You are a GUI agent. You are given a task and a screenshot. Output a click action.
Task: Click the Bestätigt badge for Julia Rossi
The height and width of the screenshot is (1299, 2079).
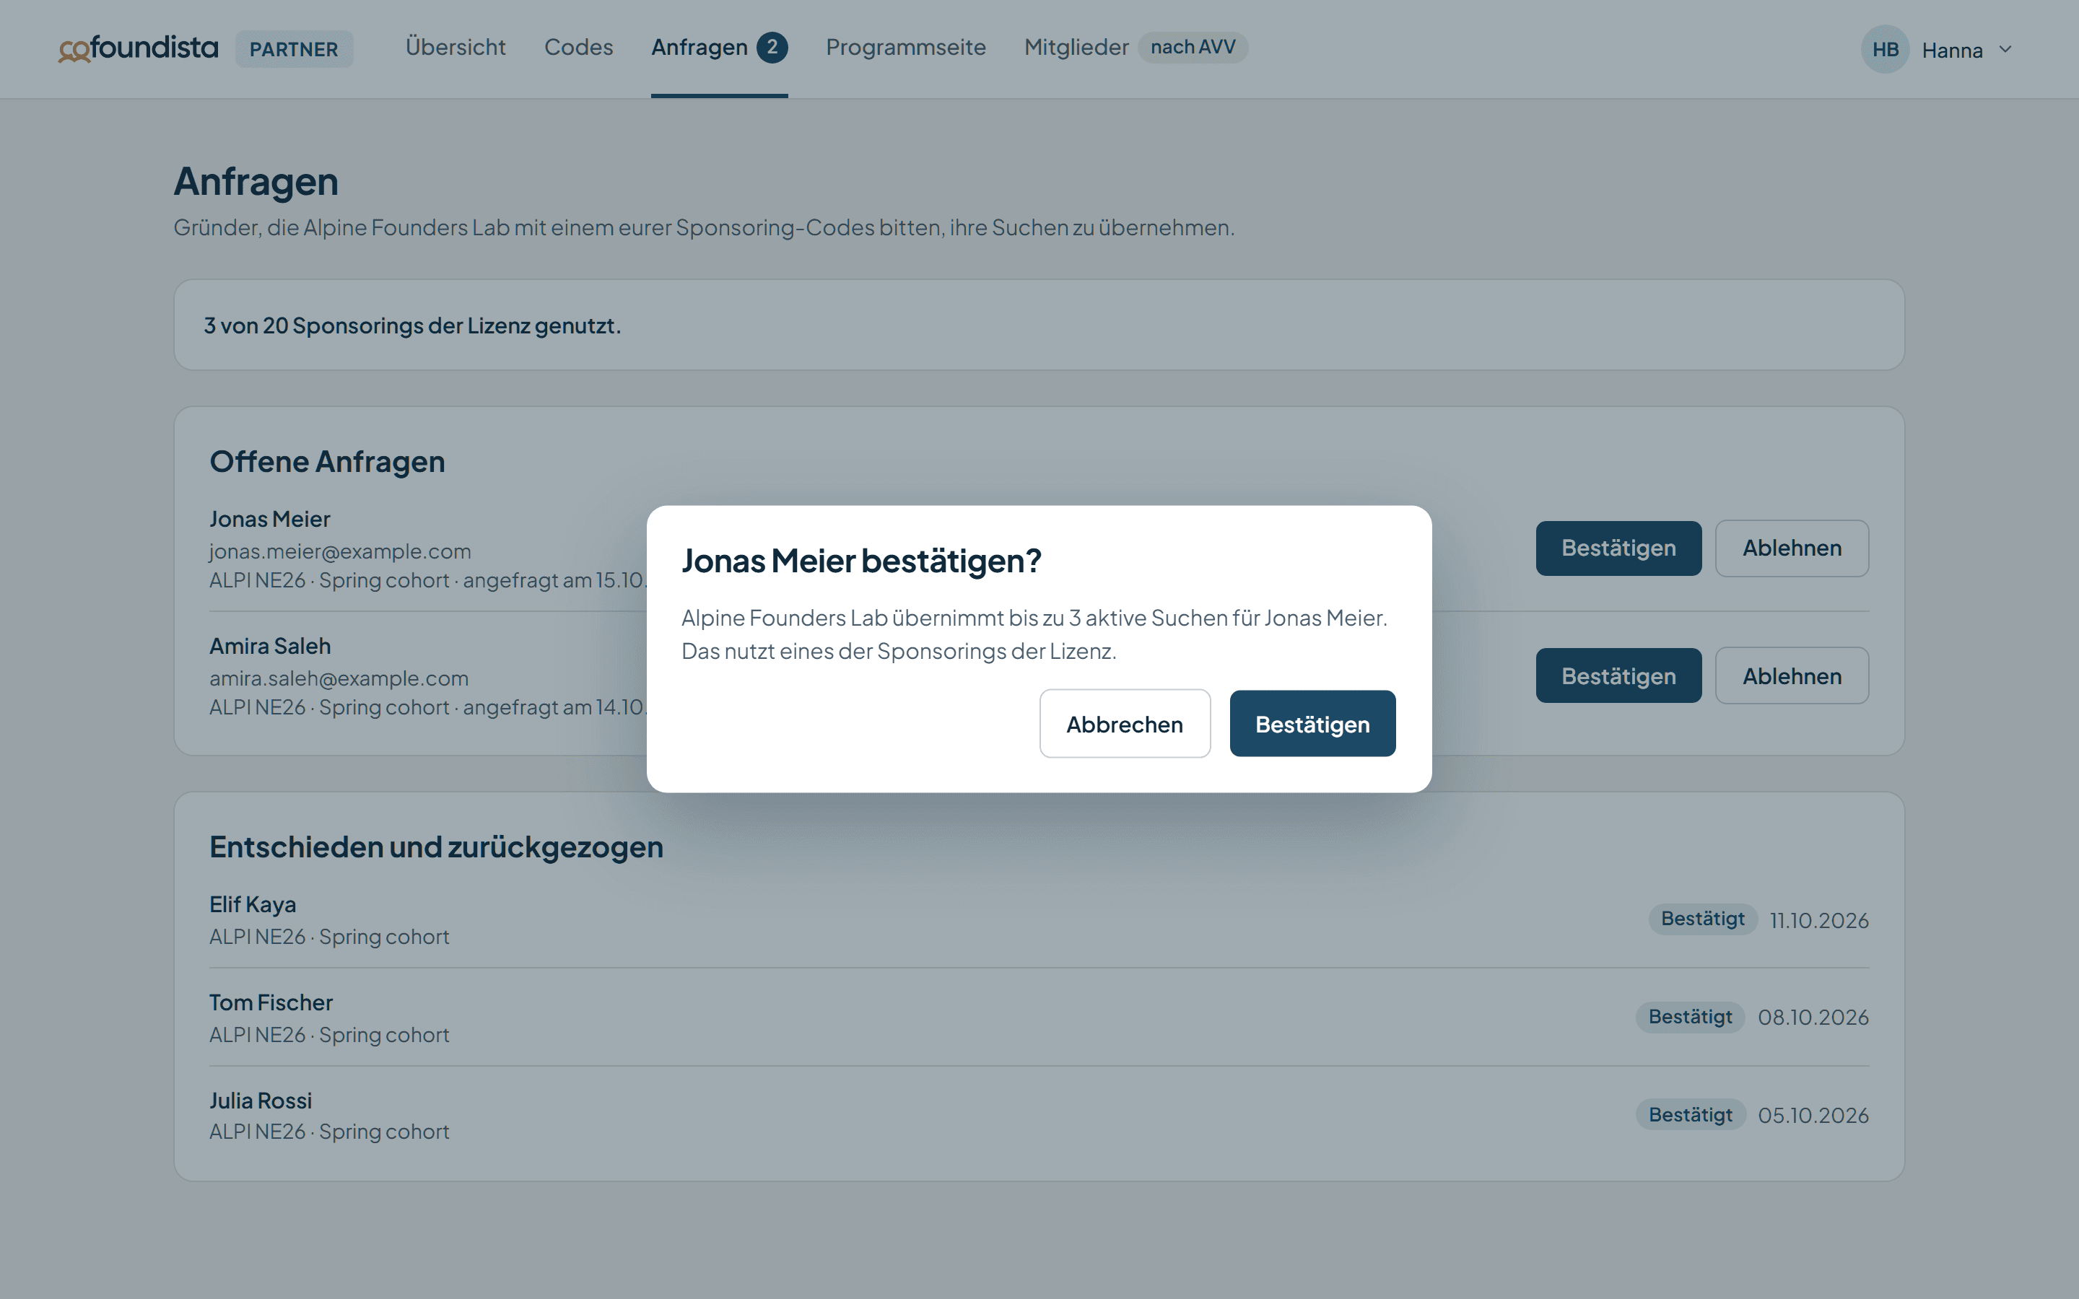[x=1690, y=1114]
